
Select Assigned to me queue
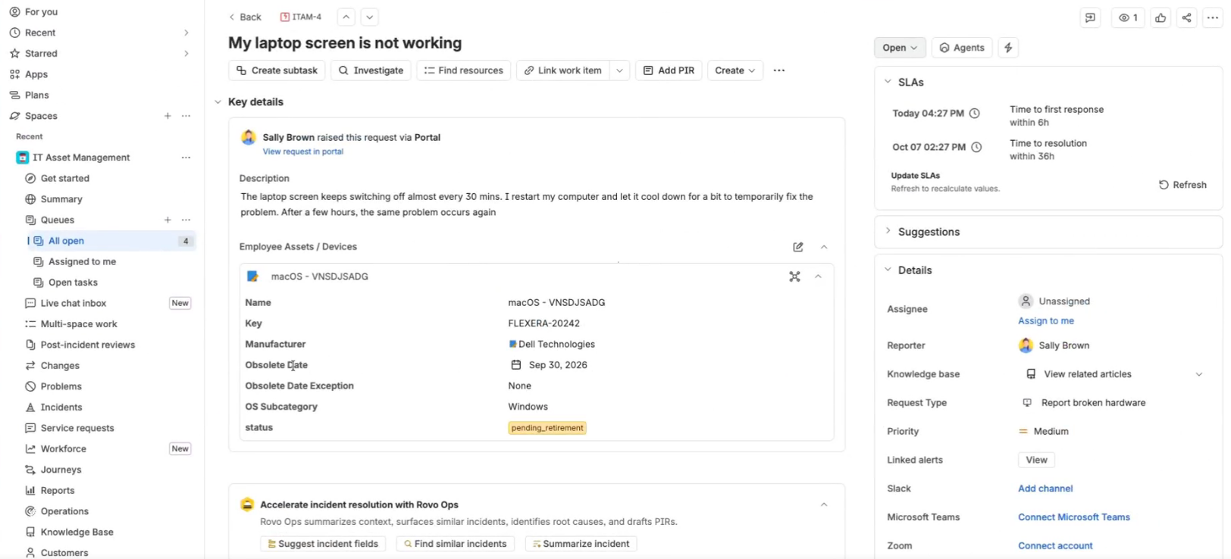82,261
